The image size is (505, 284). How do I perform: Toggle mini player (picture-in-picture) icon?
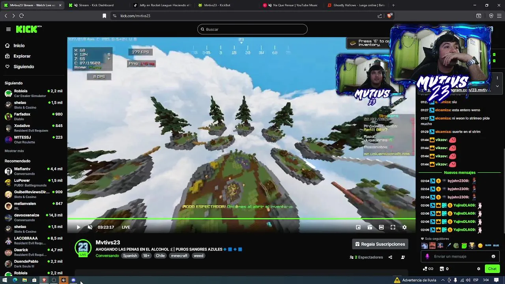coord(358,227)
